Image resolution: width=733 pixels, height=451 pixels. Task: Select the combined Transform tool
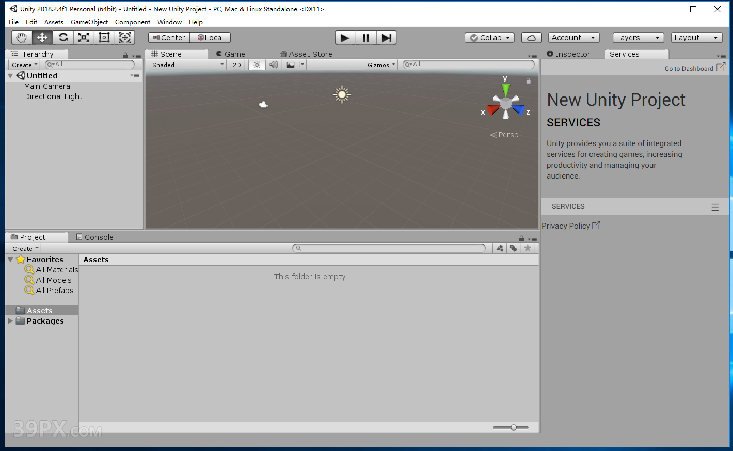pyautogui.click(x=124, y=38)
